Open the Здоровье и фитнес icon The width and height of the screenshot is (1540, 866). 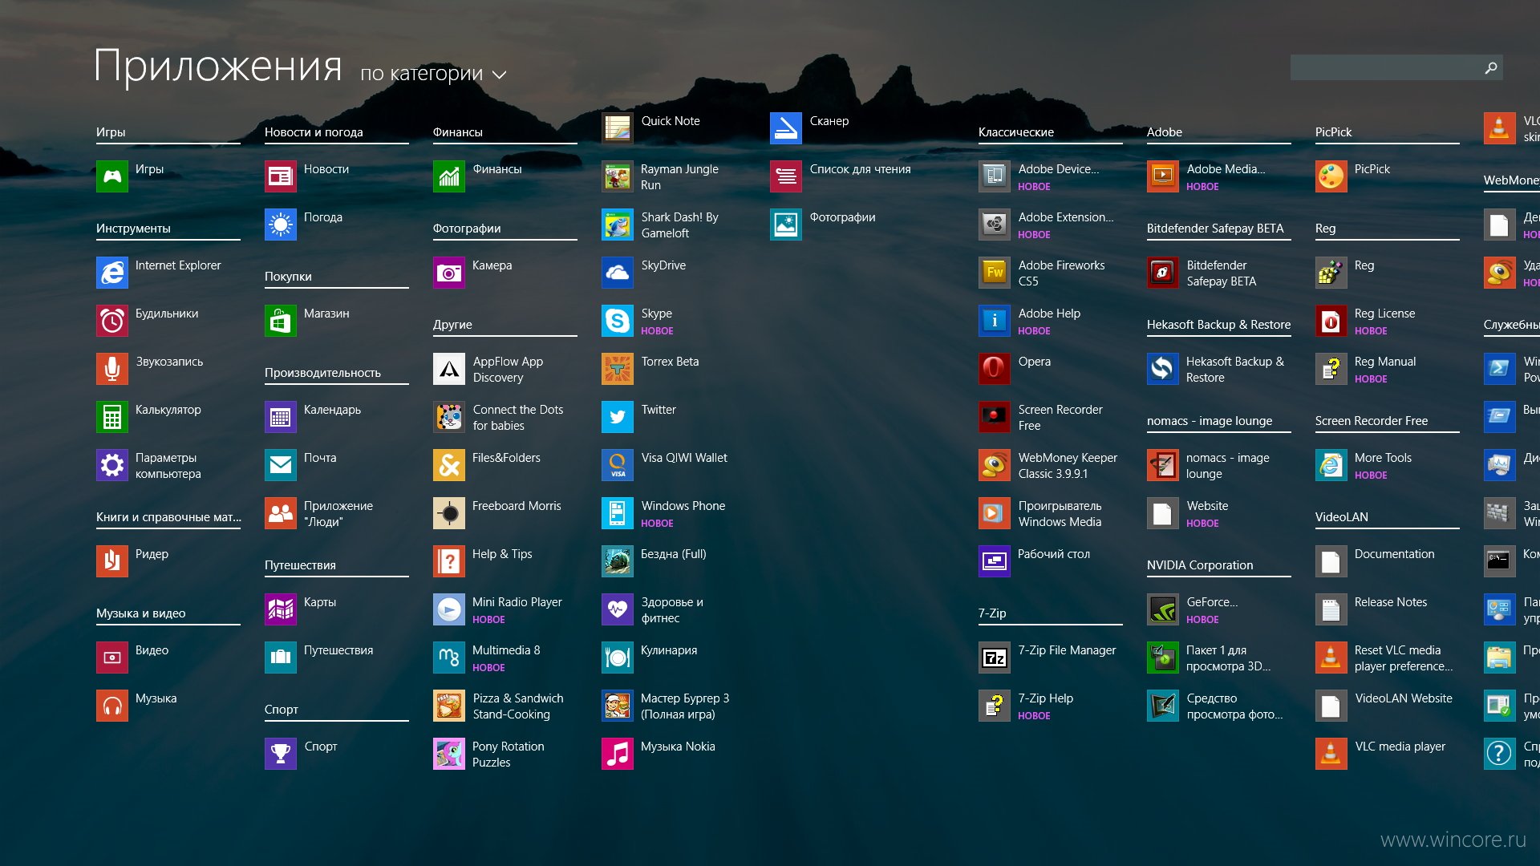(618, 609)
